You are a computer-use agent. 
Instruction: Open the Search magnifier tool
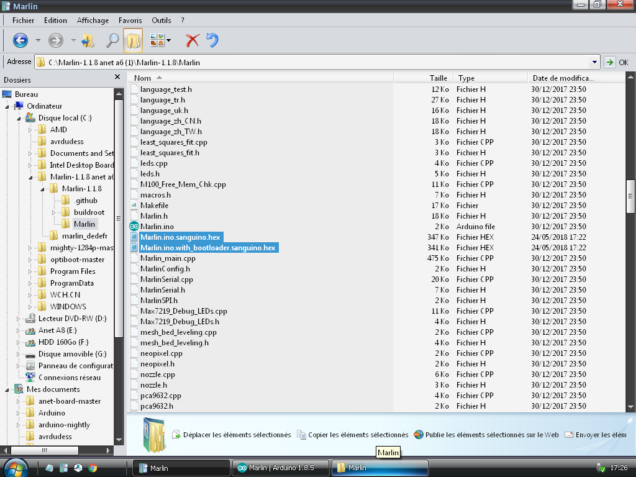pos(112,40)
